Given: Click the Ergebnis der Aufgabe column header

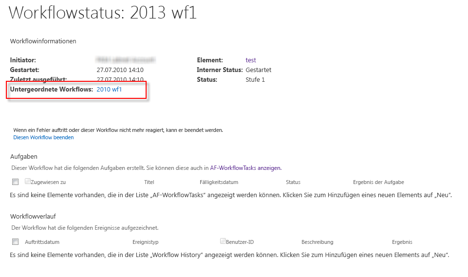Looking at the screenshot, I should pyautogui.click(x=378, y=182).
